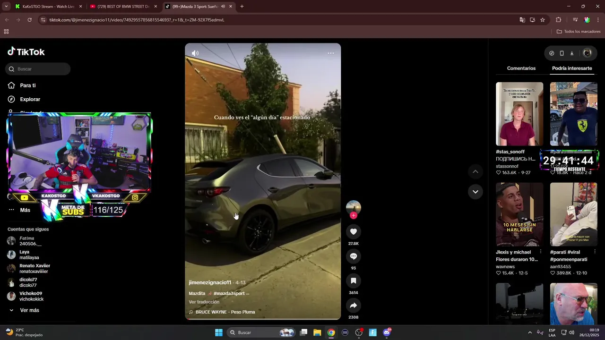This screenshot has height=340, width=605.
Task: Click the wavnews author name
Action: (x=505, y=267)
